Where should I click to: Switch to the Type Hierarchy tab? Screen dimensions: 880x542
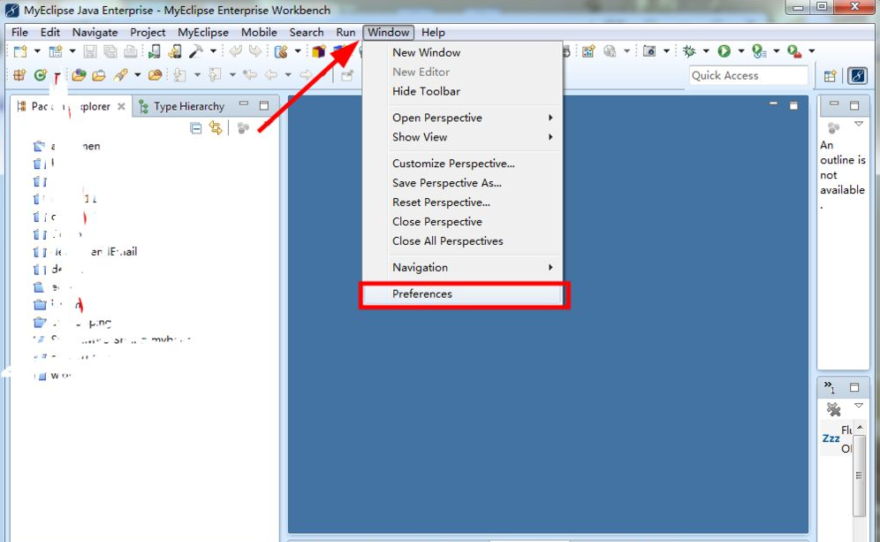click(182, 106)
